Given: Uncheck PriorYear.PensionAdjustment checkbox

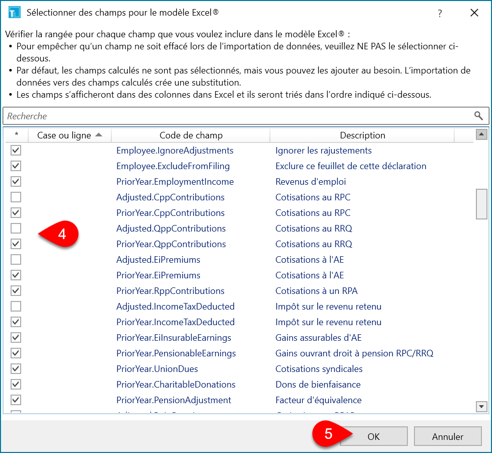Looking at the screenshot, I should click(x=16, y=400).
